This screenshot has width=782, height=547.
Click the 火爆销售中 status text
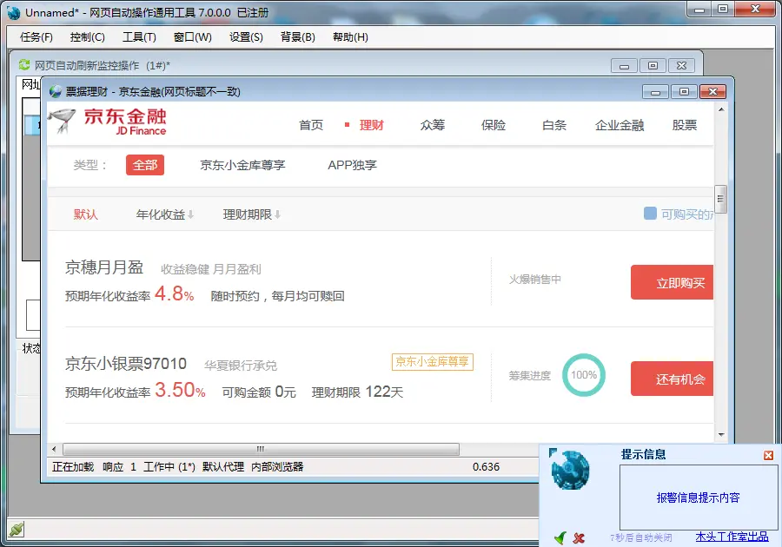point(534,280)
